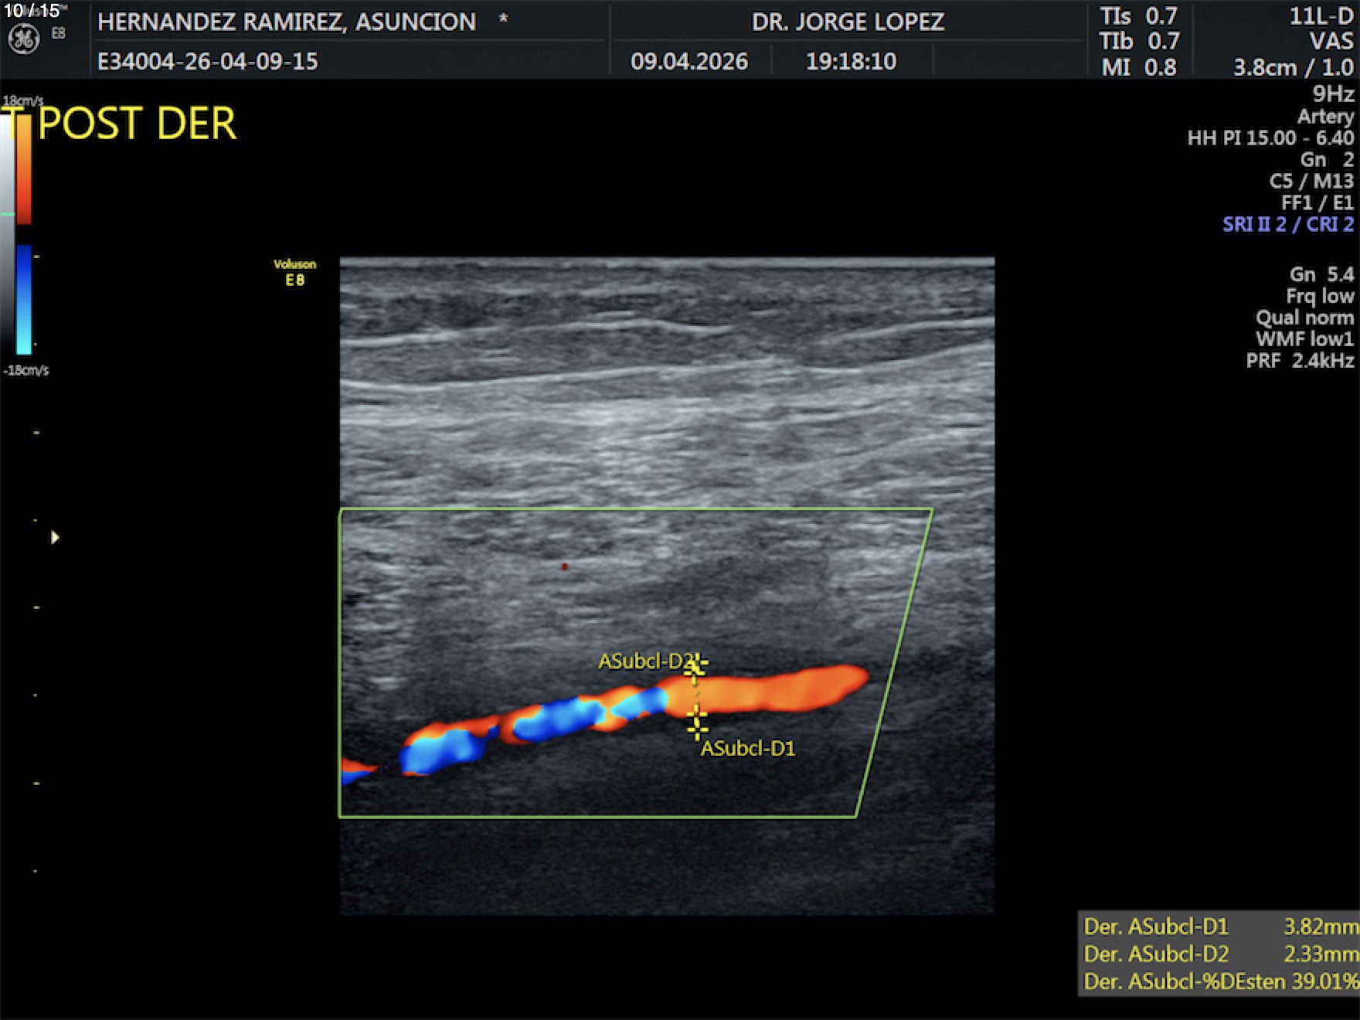The width and height of the screenshot is (1360, 1020).
Task: Select the blue part of the velocity color bar
Action: tap(24, 297)
